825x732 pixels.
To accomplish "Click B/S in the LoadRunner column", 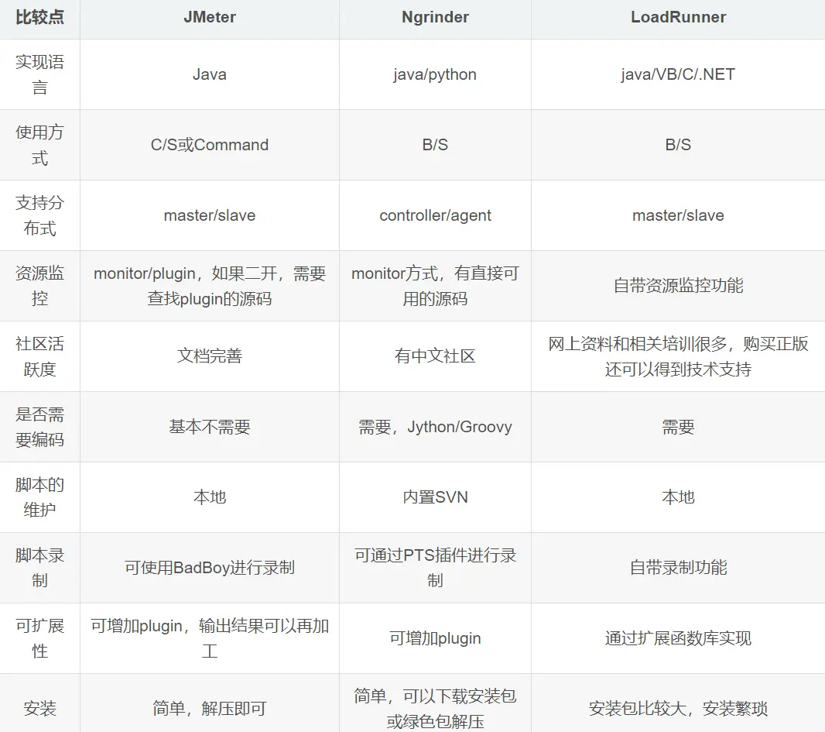I will pos(678,145).
